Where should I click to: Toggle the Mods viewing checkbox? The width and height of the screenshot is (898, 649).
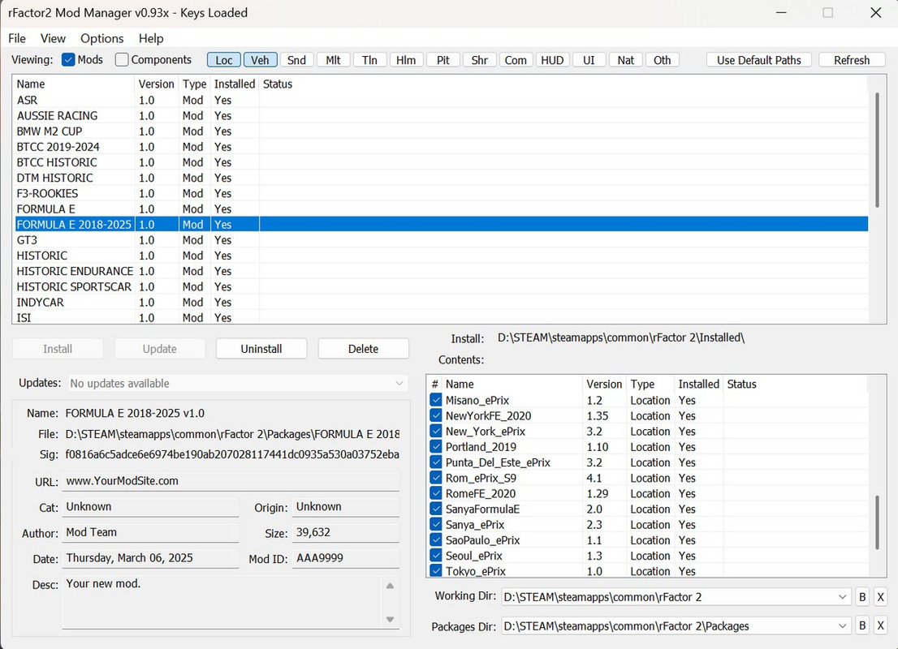pos(68,59)
